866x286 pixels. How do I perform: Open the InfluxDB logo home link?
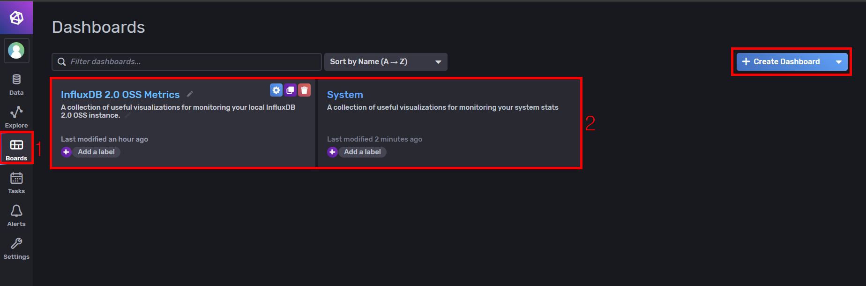pyautogui.click(x=16, y=18)
